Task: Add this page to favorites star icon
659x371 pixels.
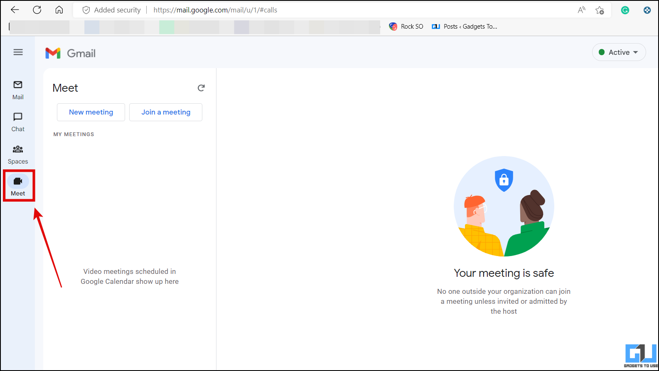Action: (x=600, y=10)
